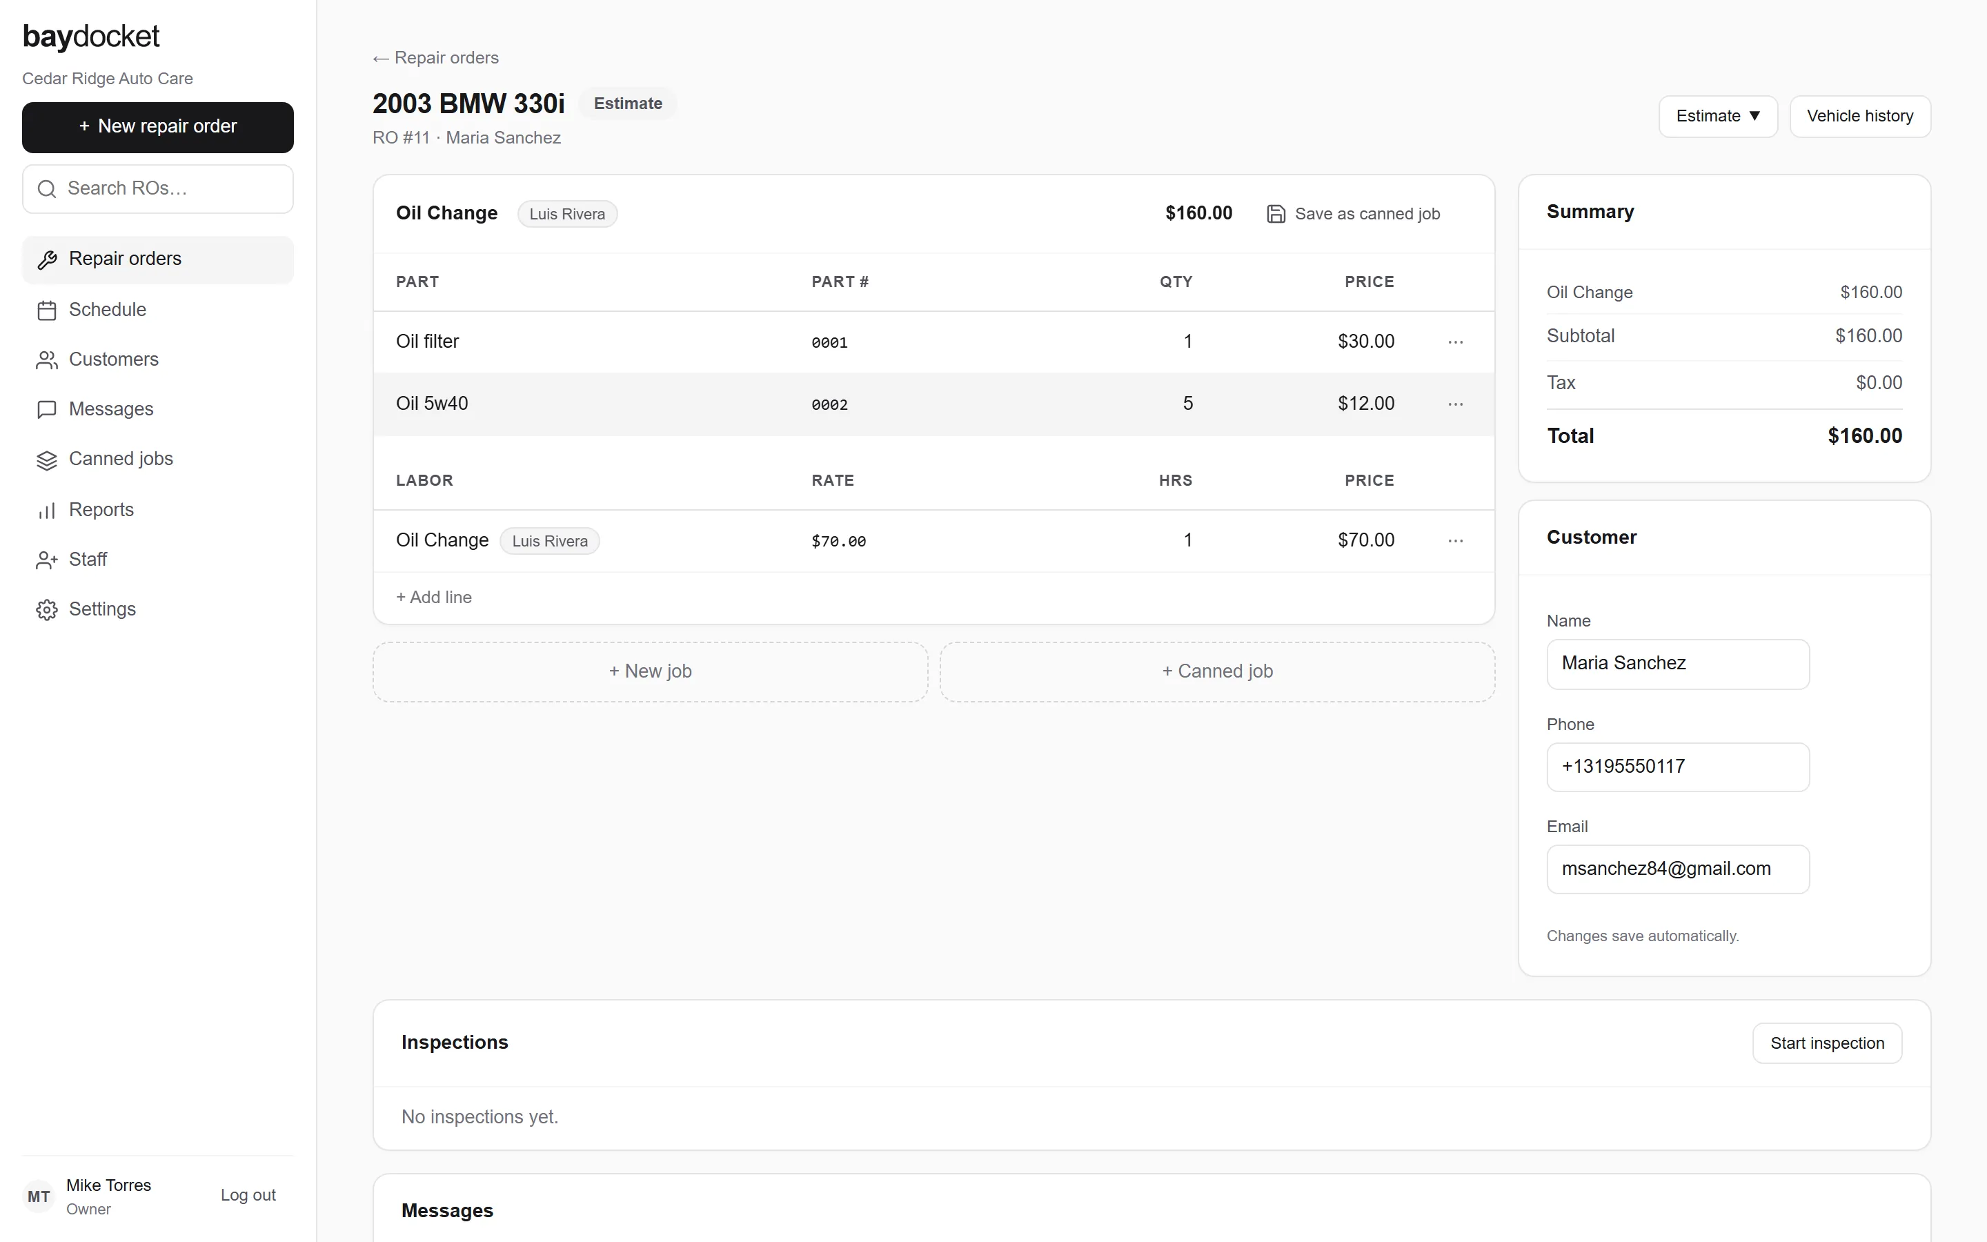Click the Luis Rivera tag in job header
Image resolution: width=1987 pixels, height=1242 pixels.
click(x=566, y=215)
